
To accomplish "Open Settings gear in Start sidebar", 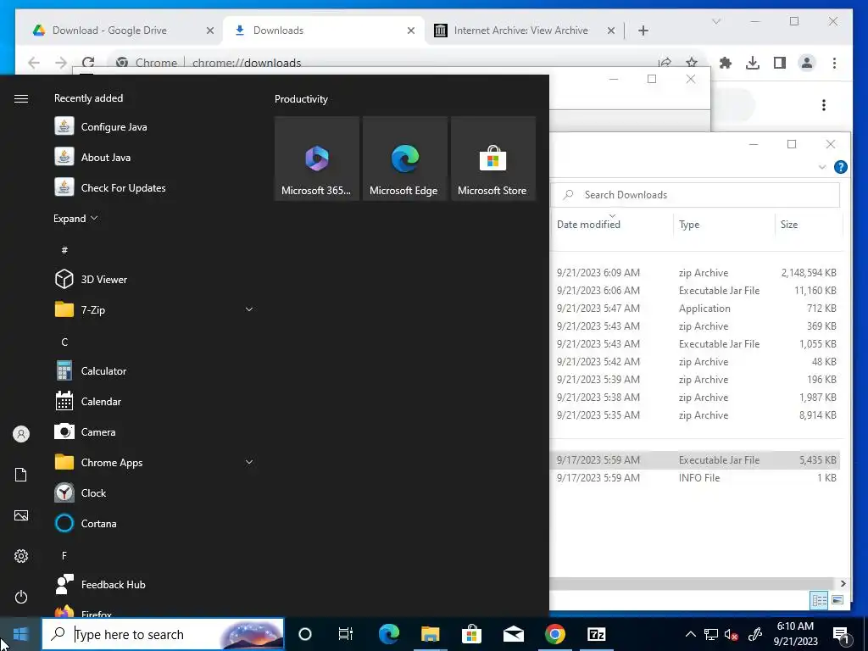I will (x=21, y=556).
